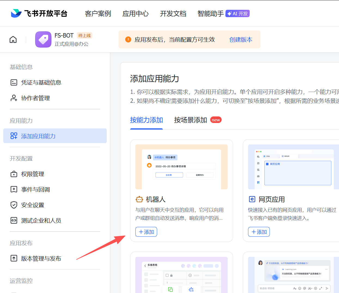Select 添加应用能力 in sidebar
The height and width of the screenshot is (293, 339).
pyautogui.click(x=55, y=136)
